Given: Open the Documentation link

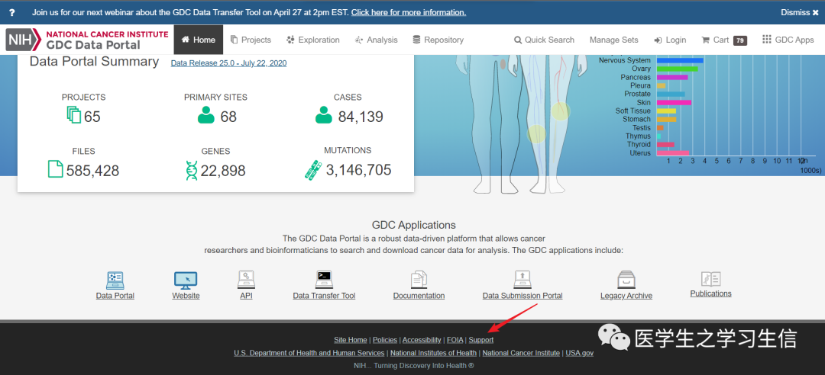Looking at the screenshot, I should pos(419,296).
